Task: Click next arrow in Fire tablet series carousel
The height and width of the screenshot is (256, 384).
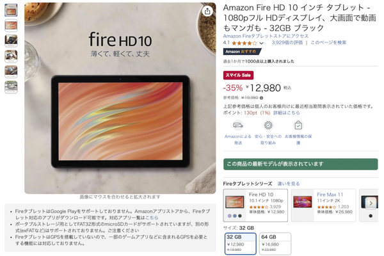Action: (371, 203)
